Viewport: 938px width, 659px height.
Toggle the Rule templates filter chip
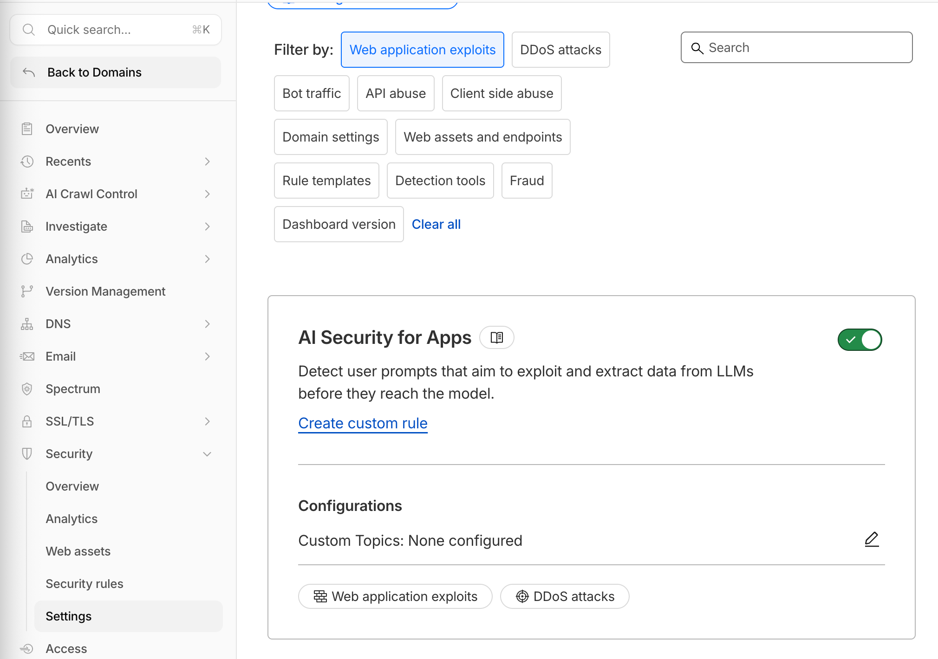[x=326, y=181]
